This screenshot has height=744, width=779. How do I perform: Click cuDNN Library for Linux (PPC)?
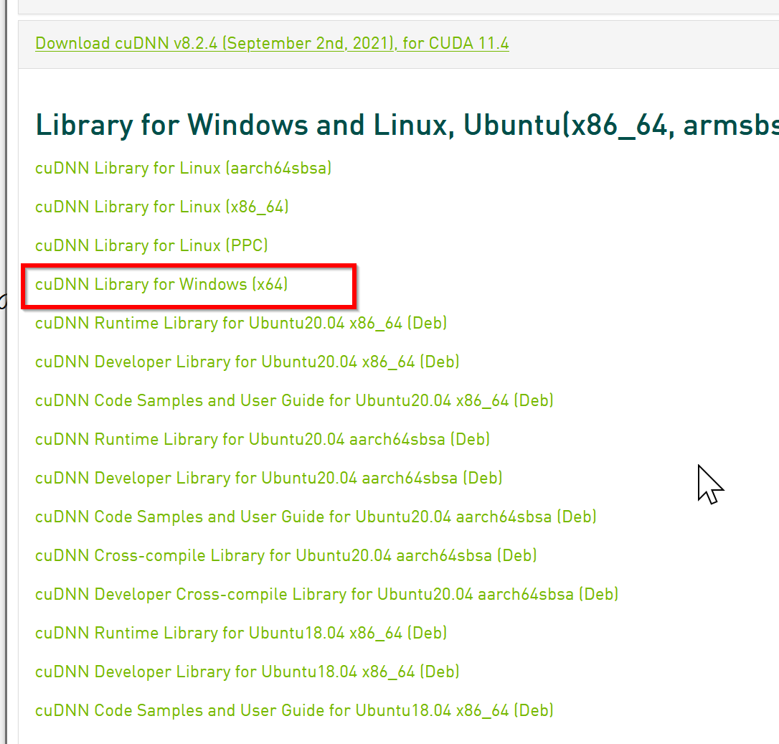(x=151, y=245)
